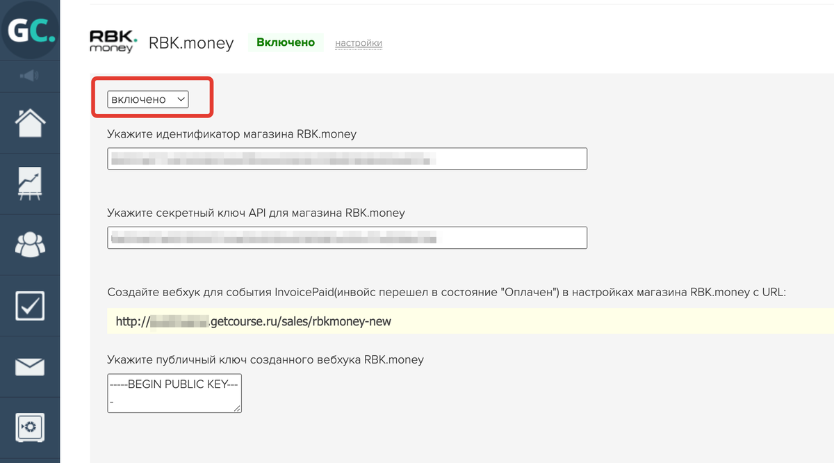This screenshot has height=463, width=834.
Task: Open the sales safe section
Action: click(x=30, y=426)
